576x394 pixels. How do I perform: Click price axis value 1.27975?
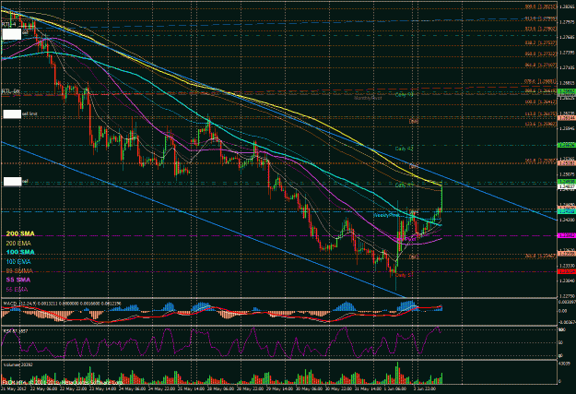point(567,22)
